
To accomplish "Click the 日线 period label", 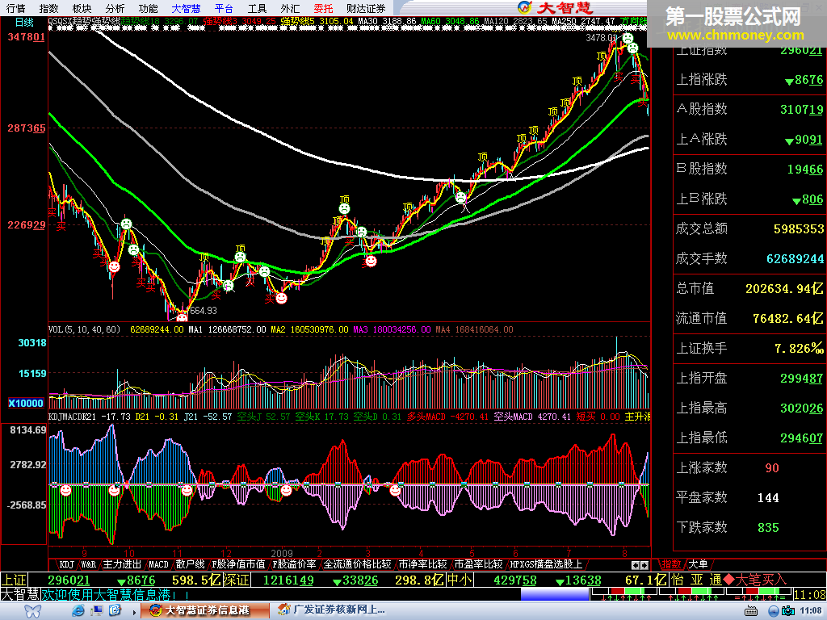I will pos(24,22).
